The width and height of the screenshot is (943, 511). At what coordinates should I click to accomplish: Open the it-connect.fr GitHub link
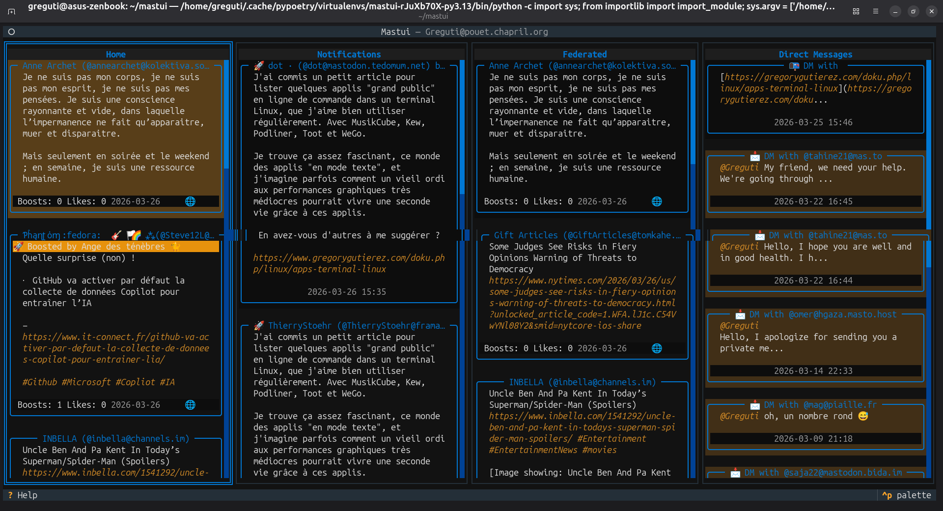click(x=115, y=348)
